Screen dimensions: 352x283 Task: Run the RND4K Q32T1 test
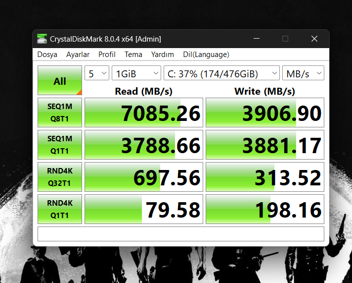pos(60,177)
